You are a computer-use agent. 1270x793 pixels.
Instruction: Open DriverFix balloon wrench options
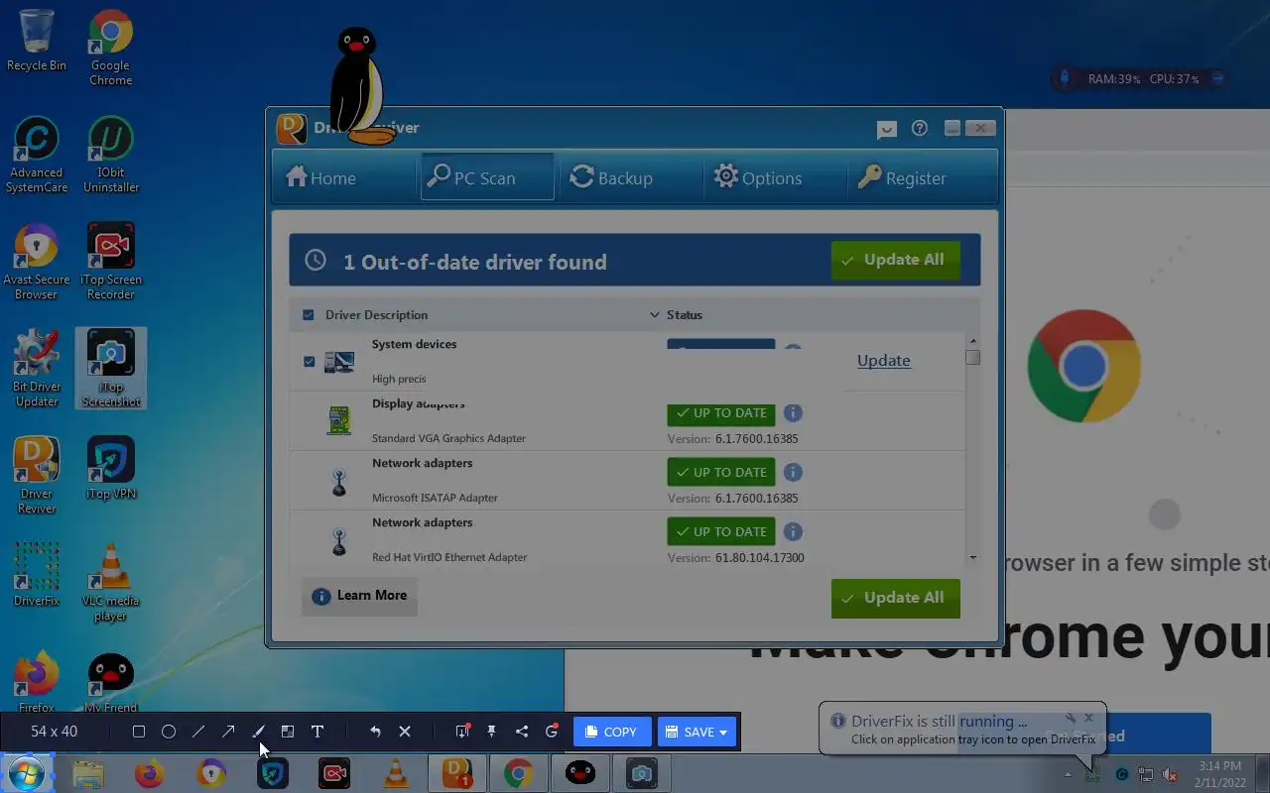click(1071, 718)
